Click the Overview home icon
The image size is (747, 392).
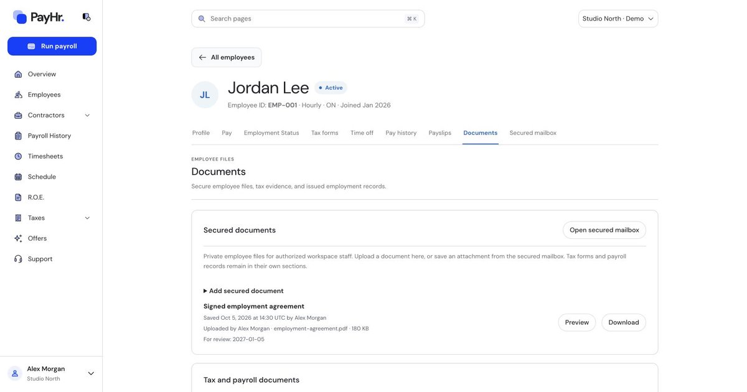[x=18, y=74]
